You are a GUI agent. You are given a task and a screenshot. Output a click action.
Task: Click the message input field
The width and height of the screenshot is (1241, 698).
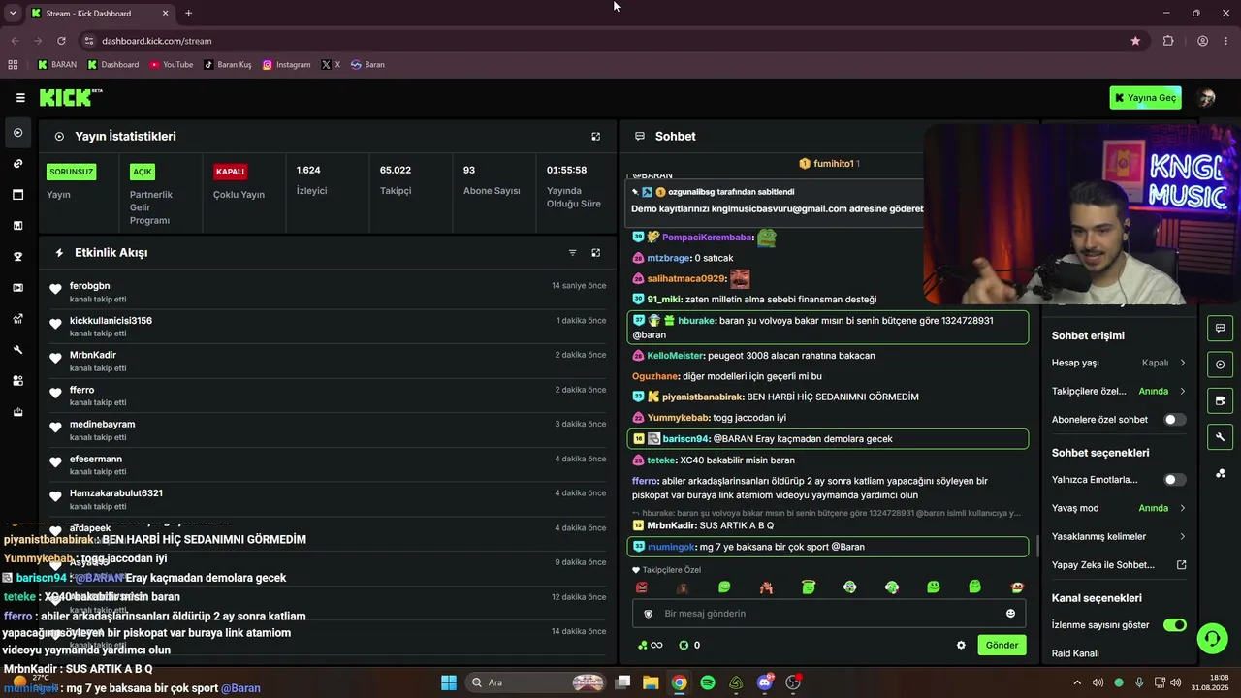(x=829, y=614)
